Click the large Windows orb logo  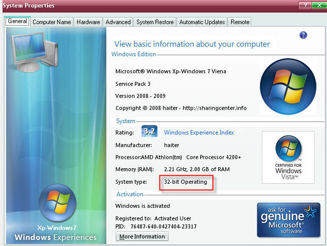[x=288, y=86]
